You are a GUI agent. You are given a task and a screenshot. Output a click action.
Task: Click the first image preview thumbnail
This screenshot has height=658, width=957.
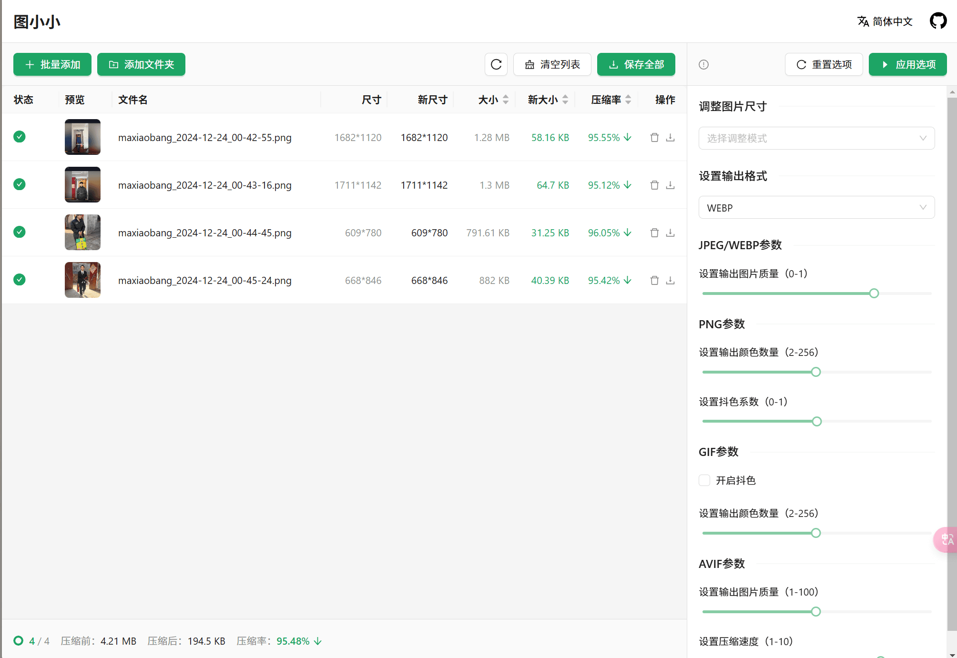(x=82, y=137)
